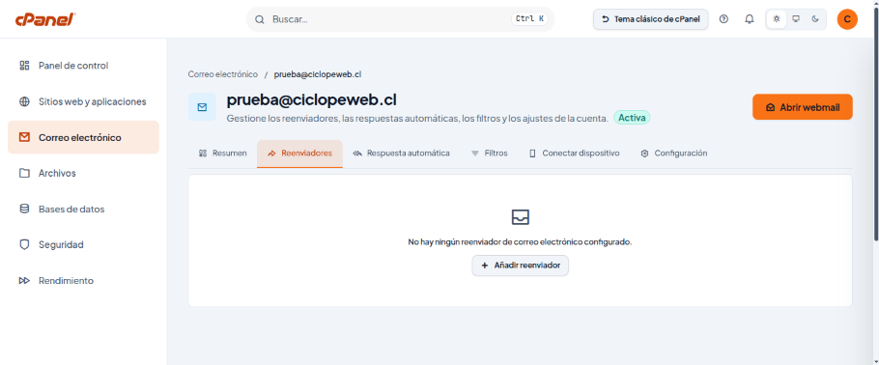Click the phone icon on Conectar dispositivo
Image resolution: width=879 pixels, height=365 pixels.
point(532,154)
